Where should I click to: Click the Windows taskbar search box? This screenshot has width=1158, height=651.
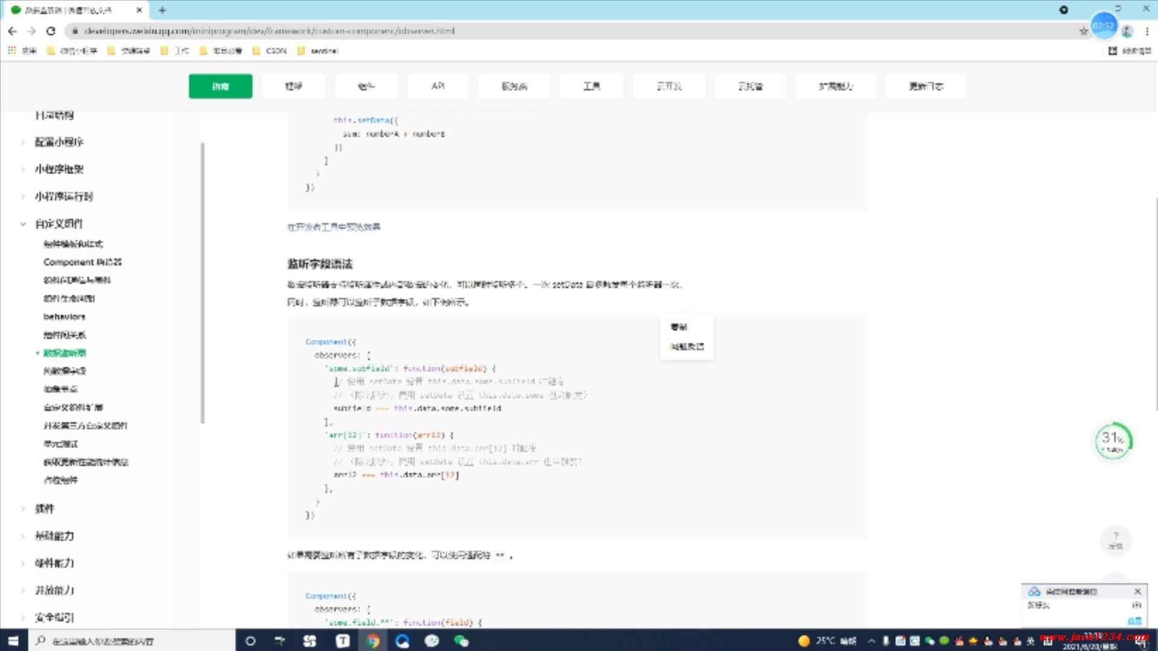pos(131,641)
